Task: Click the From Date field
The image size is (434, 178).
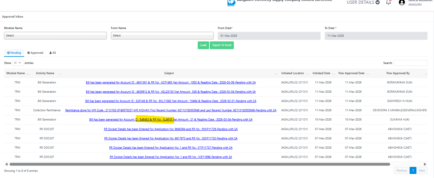Action: click(x=269, y=36)
